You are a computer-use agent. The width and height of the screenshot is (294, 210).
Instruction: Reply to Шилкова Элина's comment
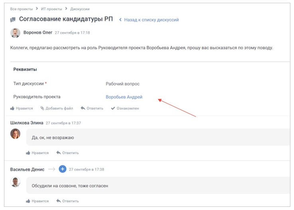click(x=67, y=153)
